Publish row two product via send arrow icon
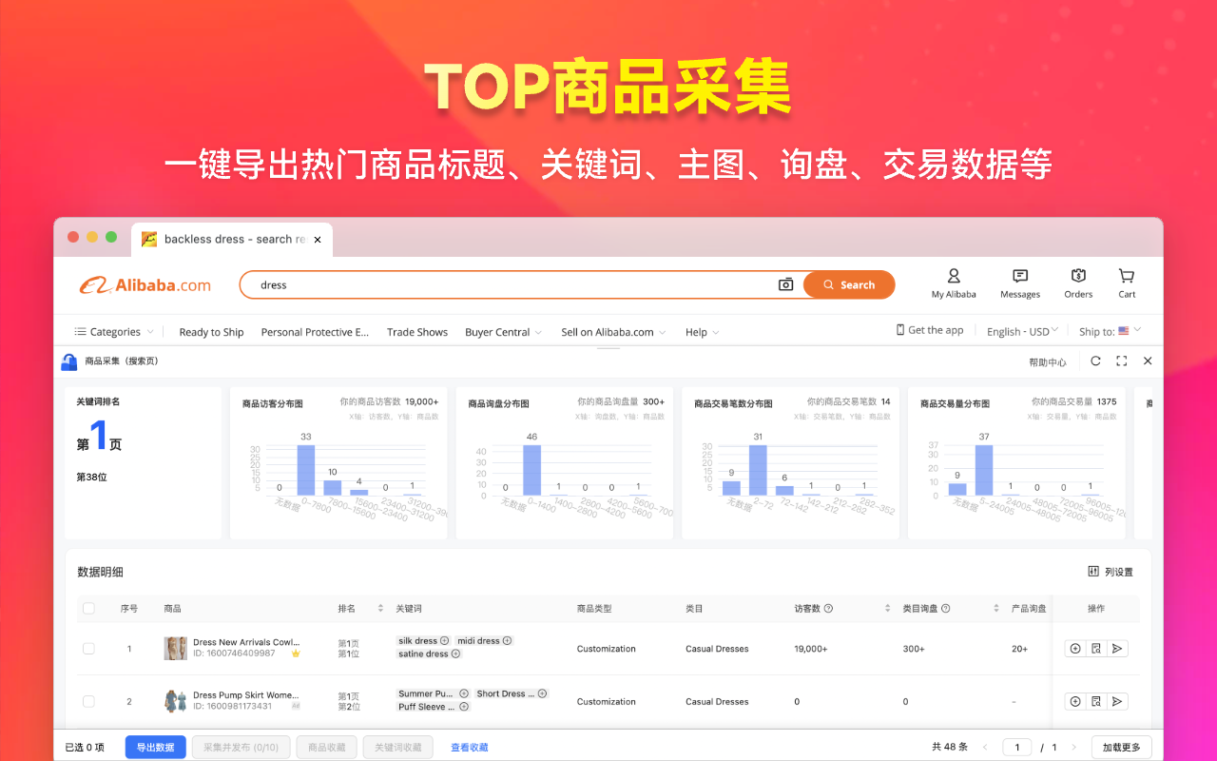 click(x=1117, y=701)
